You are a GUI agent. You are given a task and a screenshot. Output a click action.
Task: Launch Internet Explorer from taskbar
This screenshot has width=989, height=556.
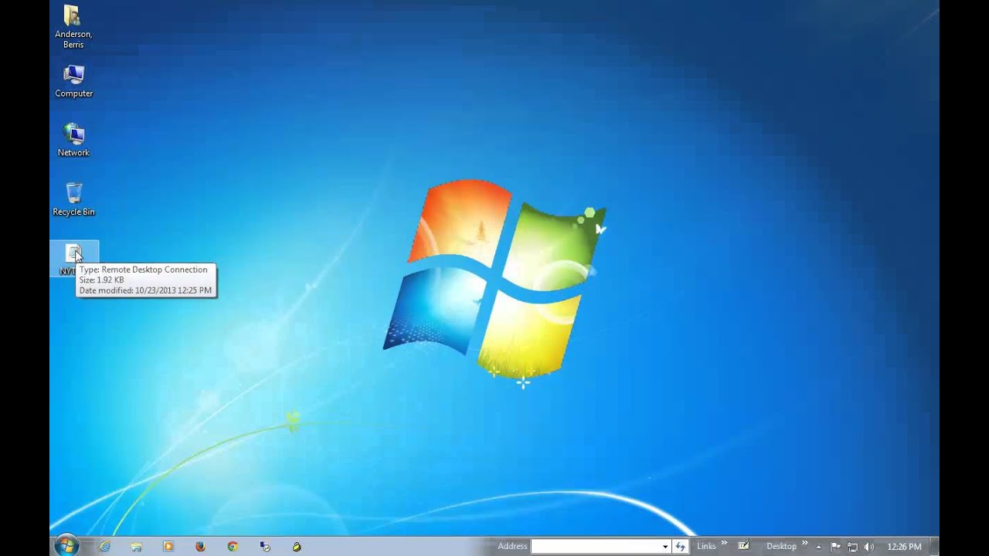[x=104, y=546]
